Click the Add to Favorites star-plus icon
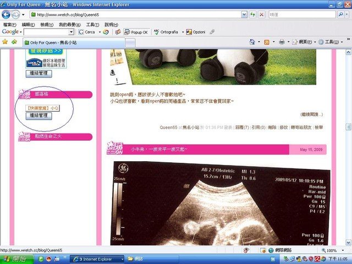352x264 pixels. 14,42
